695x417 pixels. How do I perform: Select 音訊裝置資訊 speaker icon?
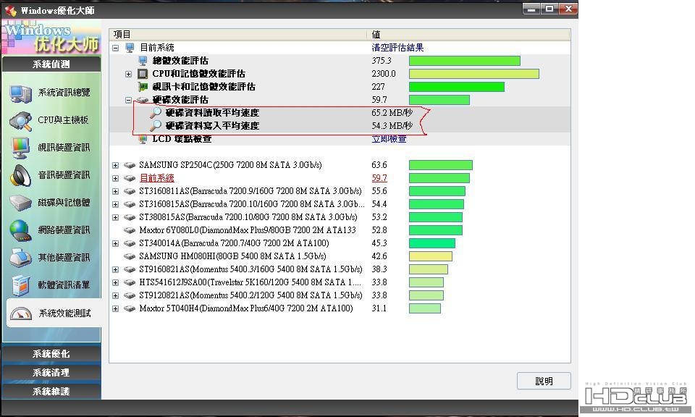(x=20, y=175)
